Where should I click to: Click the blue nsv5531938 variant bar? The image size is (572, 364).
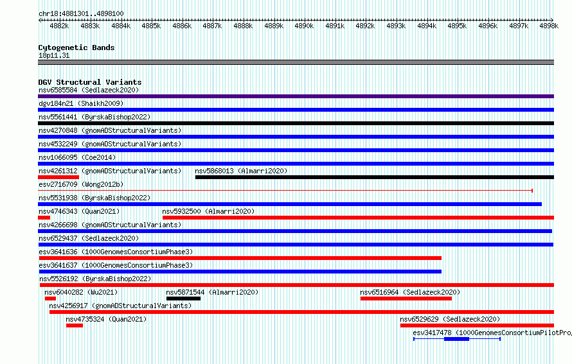point(290,204)
